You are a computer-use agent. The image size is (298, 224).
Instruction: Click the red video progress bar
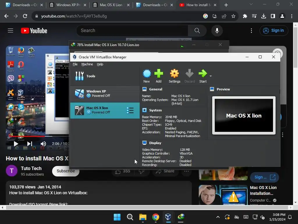pos(26,136)
